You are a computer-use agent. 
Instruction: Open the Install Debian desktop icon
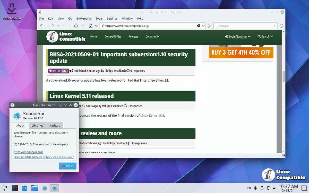12,12
